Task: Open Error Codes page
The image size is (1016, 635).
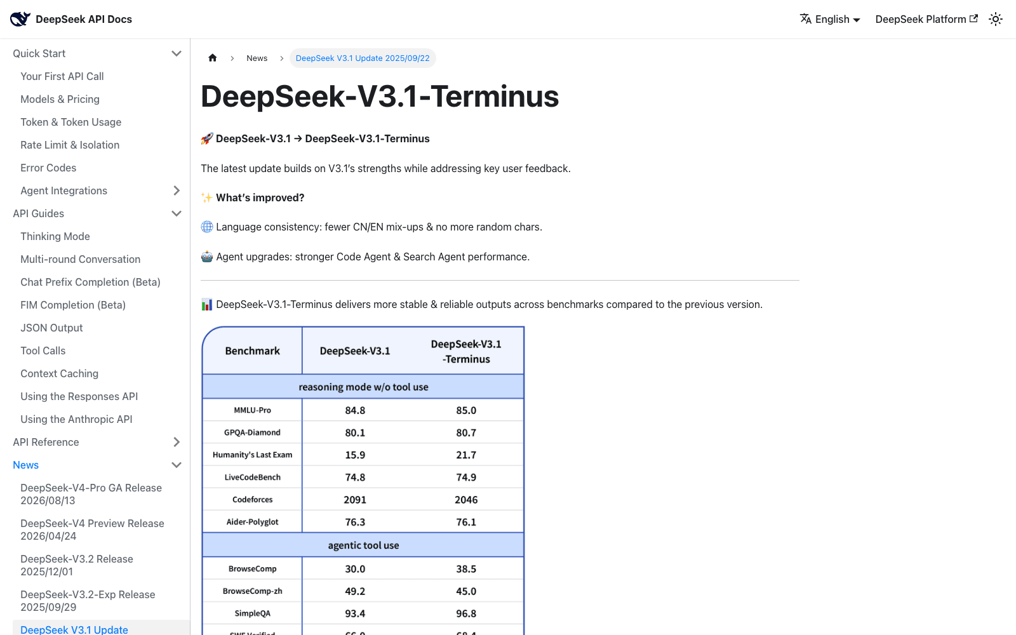Action: [x=48, y=168]
